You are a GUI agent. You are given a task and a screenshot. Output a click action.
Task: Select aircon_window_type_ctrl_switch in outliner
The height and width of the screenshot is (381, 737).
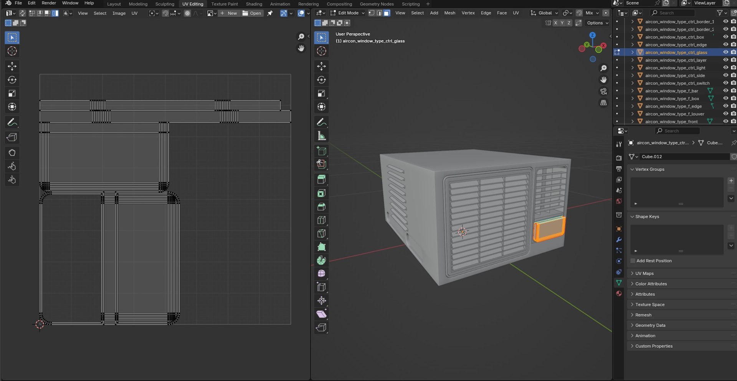[677, 83]
